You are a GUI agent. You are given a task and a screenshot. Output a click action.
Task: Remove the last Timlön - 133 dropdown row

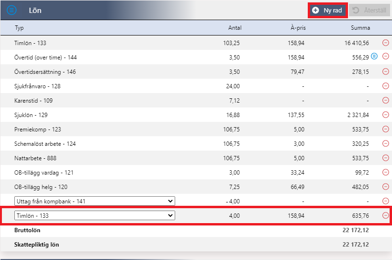386,216
